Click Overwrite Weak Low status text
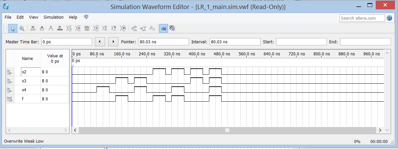 click(x=24, y=141)
